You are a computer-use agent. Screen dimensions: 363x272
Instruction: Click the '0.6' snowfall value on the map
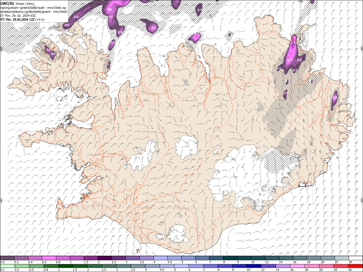109,10
